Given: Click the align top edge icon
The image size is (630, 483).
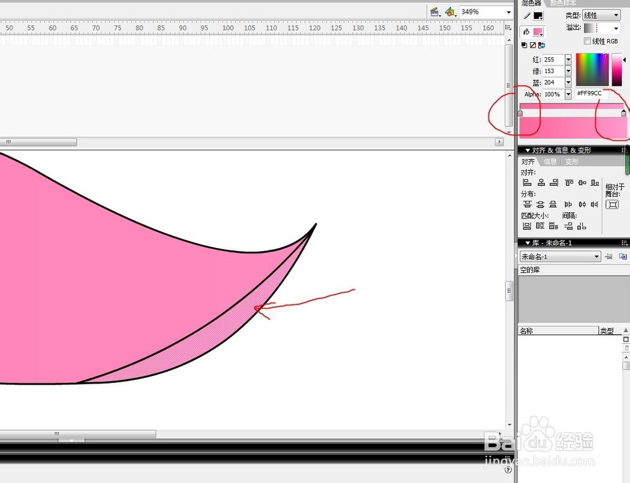Looking at the screenshot, I should 569,183.
